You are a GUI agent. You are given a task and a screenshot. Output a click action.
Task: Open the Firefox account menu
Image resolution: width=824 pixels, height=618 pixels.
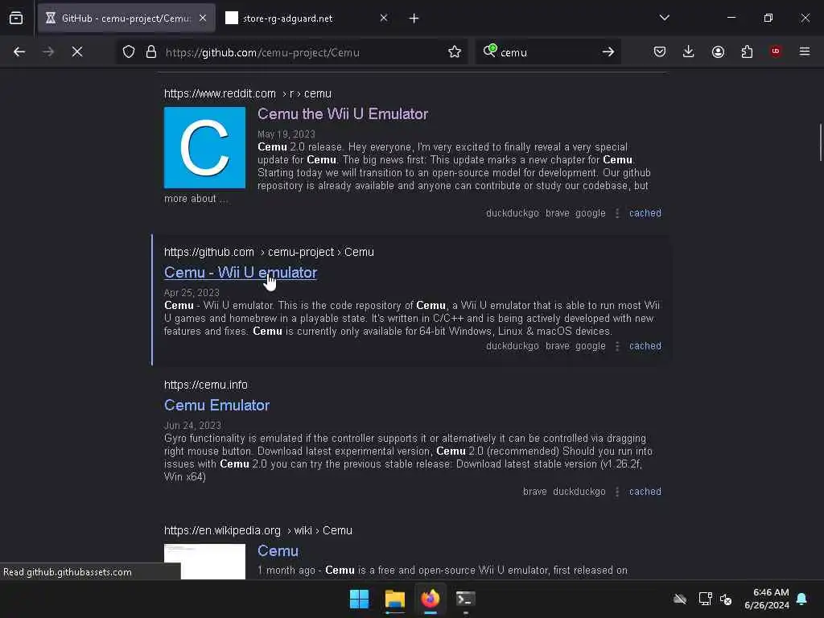click(x=718, y=51)
